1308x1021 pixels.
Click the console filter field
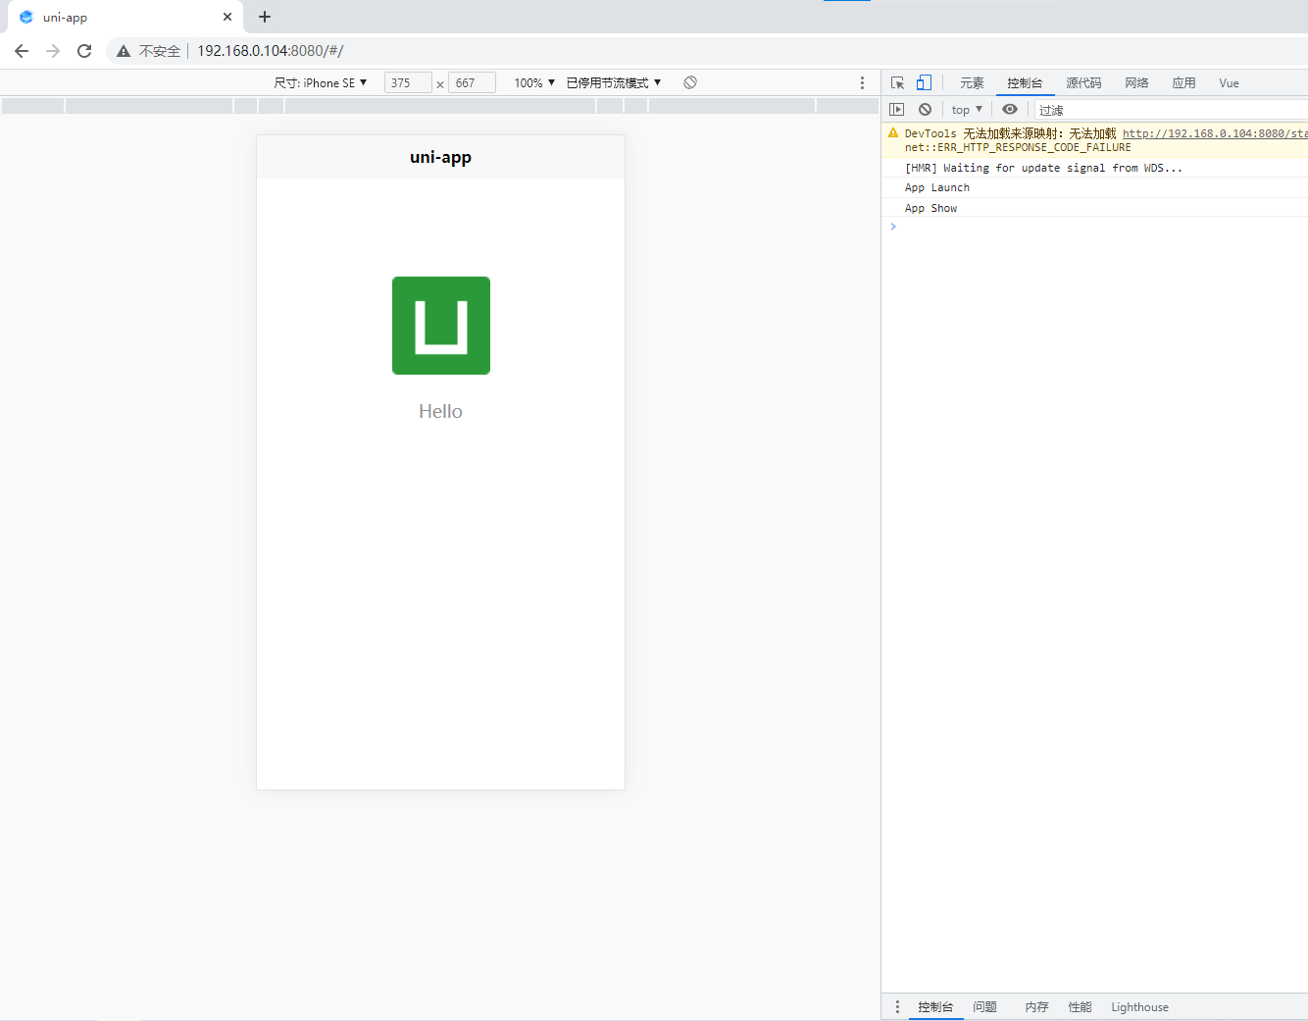(1171, 110)
